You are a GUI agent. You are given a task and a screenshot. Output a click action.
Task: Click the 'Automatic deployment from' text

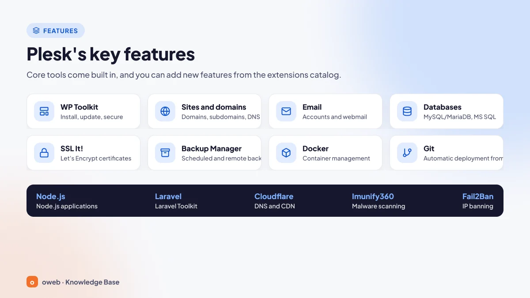463,158
